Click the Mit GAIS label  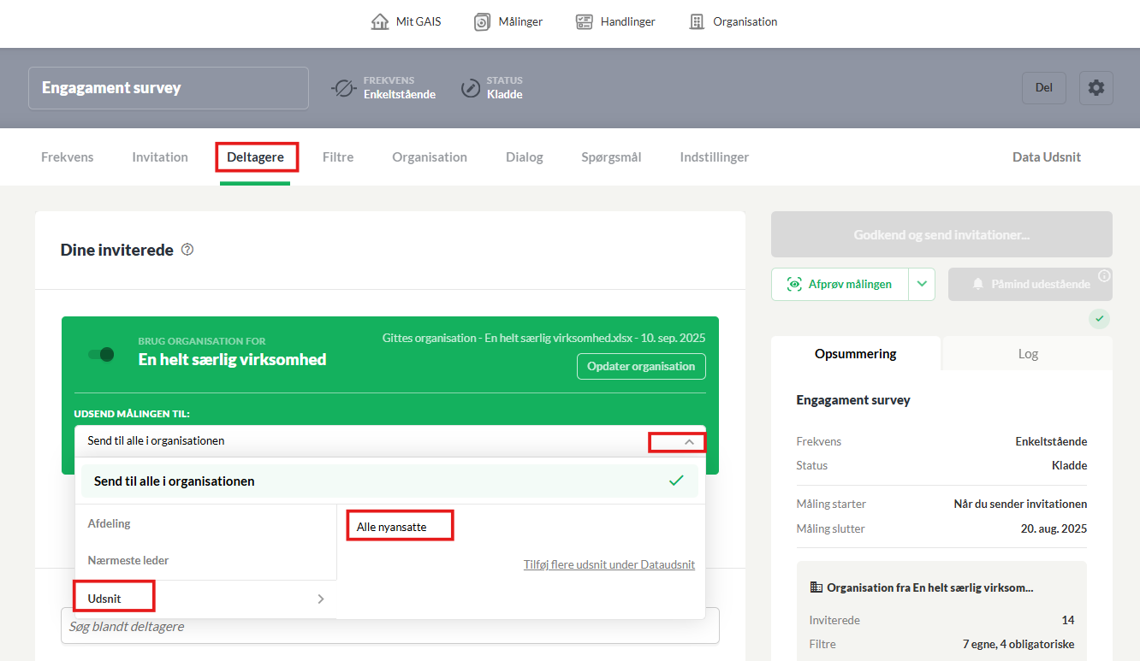point(419,21)
